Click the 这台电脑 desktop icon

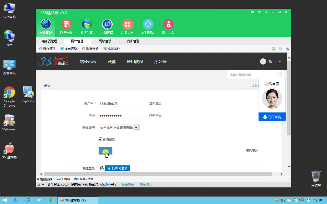point(9,11)
